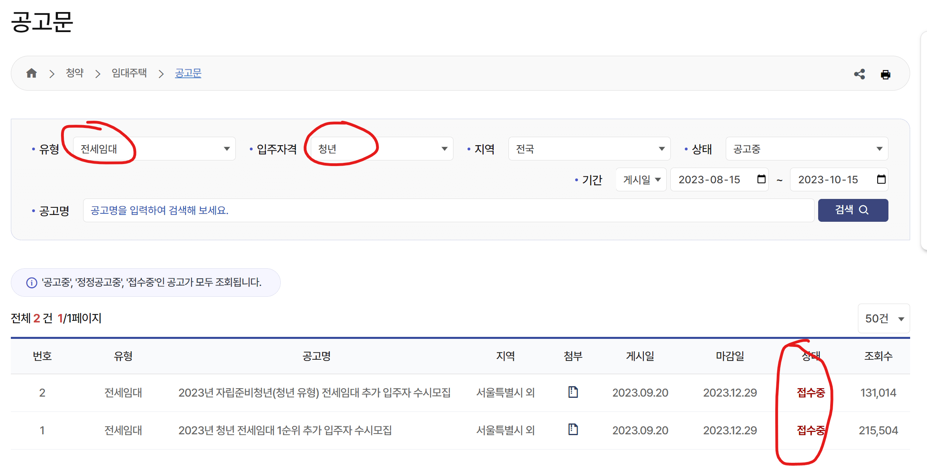Screen dimensions: 927x466
Task: Open the 지역 전국 dropdown
Action: (x=589, y=149)
